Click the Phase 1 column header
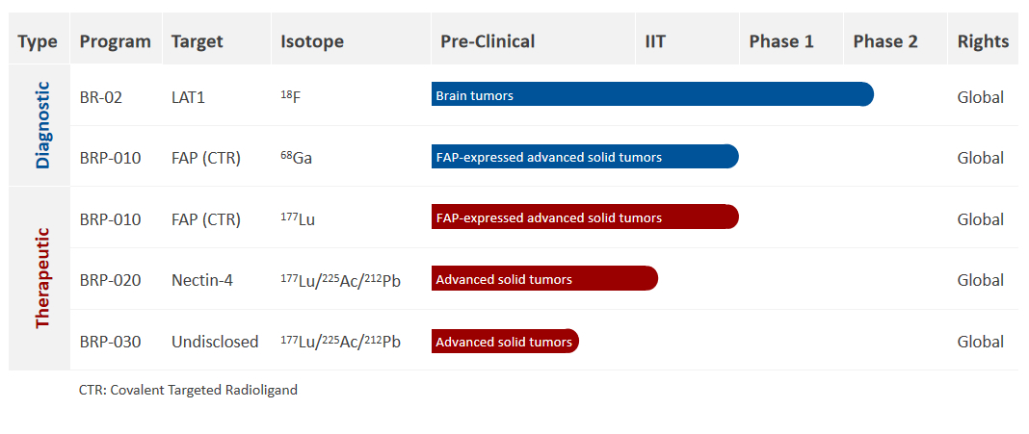Image resolution: width=1029 pixels, height=434 pixels. (781, 42)
